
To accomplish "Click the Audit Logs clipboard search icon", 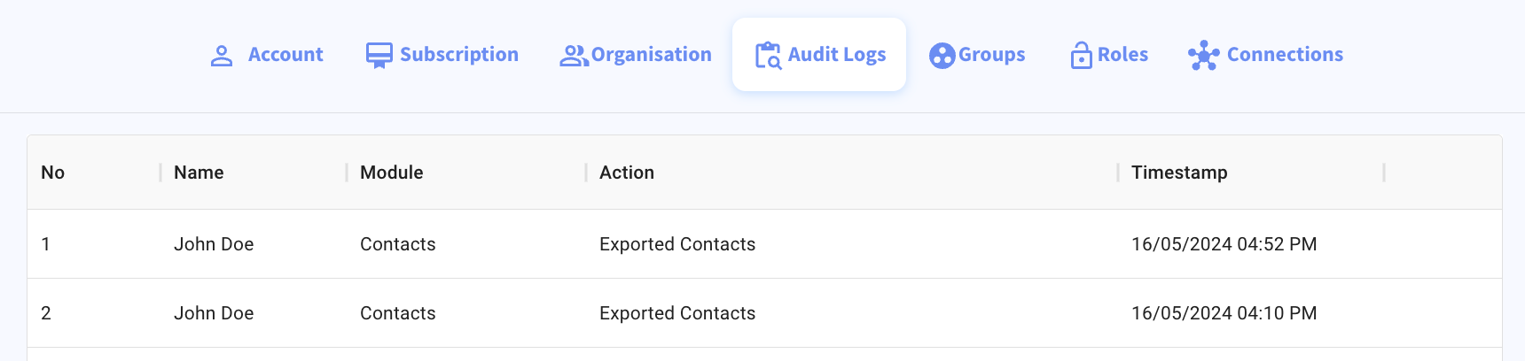I will point(768,56).
